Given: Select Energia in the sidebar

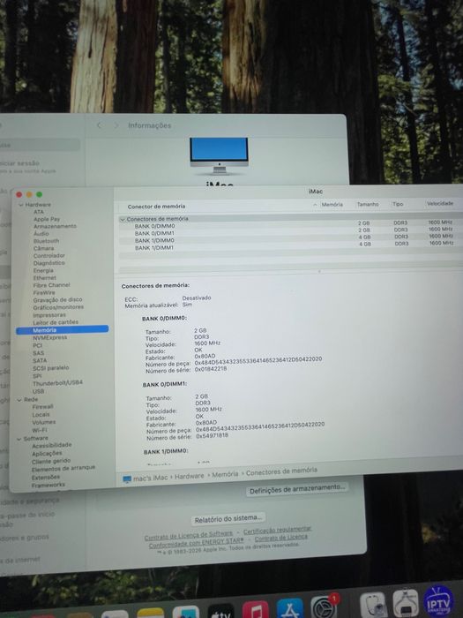Looking at the screenshot, I should (x=43, y=270).
